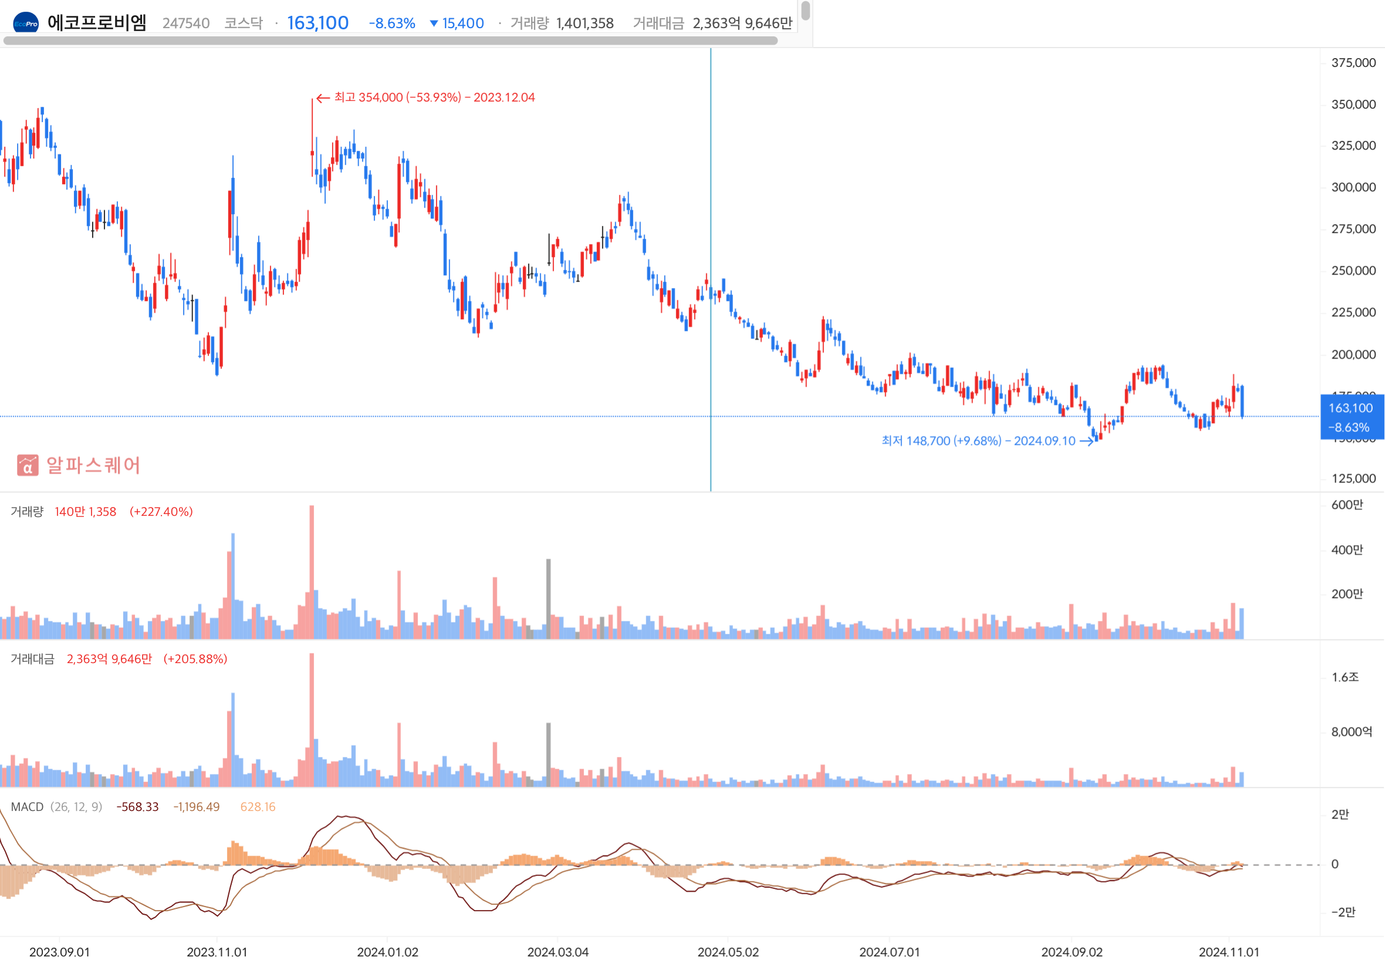Click the 2024.07.01 date axis label
1385x967 pixels.
[889, 952]
